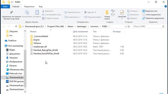Select Manifest_DebugFiles_Win64 file
Image resolution: width=168 pixels, height=94 pixels.
(x=46, y=50)
